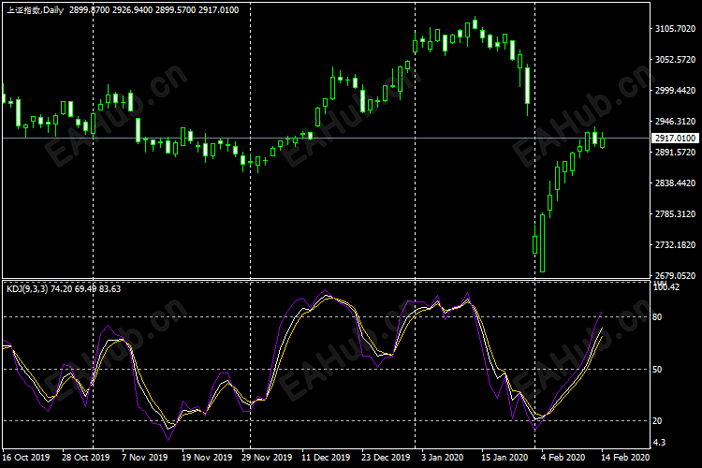This screenshot has width=702, height=468.
Task: Click the tallest candlestick reaching the chart low
Action: [x=543, y=242]
